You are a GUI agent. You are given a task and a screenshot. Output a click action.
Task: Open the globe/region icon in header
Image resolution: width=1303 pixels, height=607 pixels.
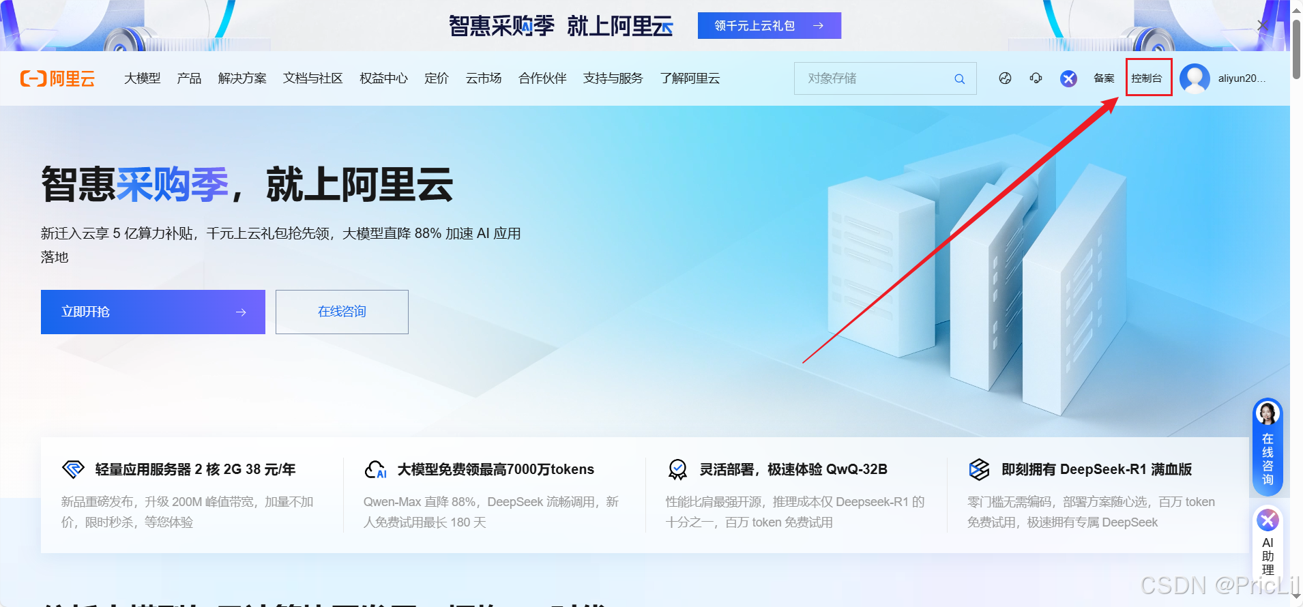coord(1005,78)
